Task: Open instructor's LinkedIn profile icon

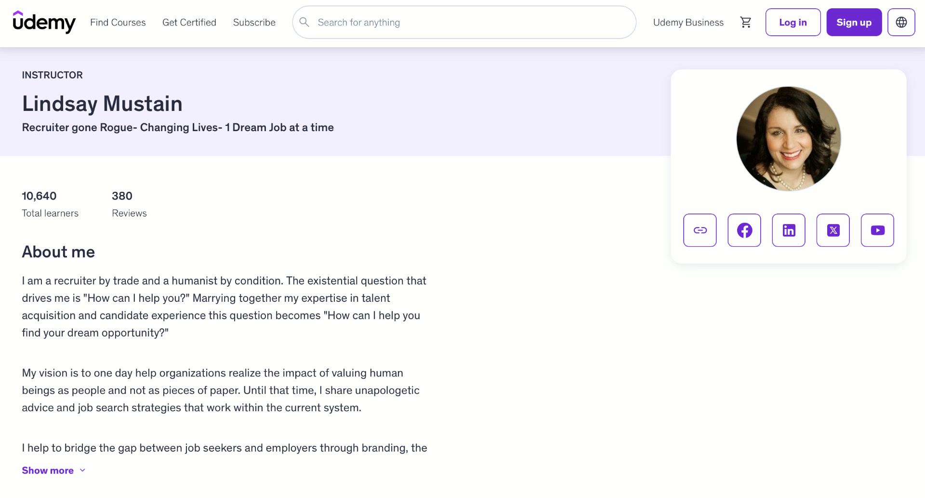Action: 789,230
